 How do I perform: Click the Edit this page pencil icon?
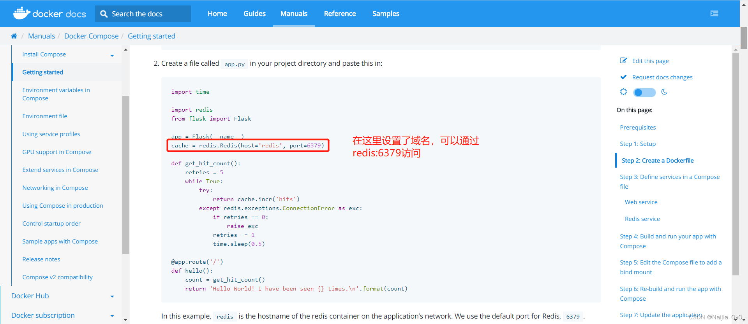click(x=623, y=61)
